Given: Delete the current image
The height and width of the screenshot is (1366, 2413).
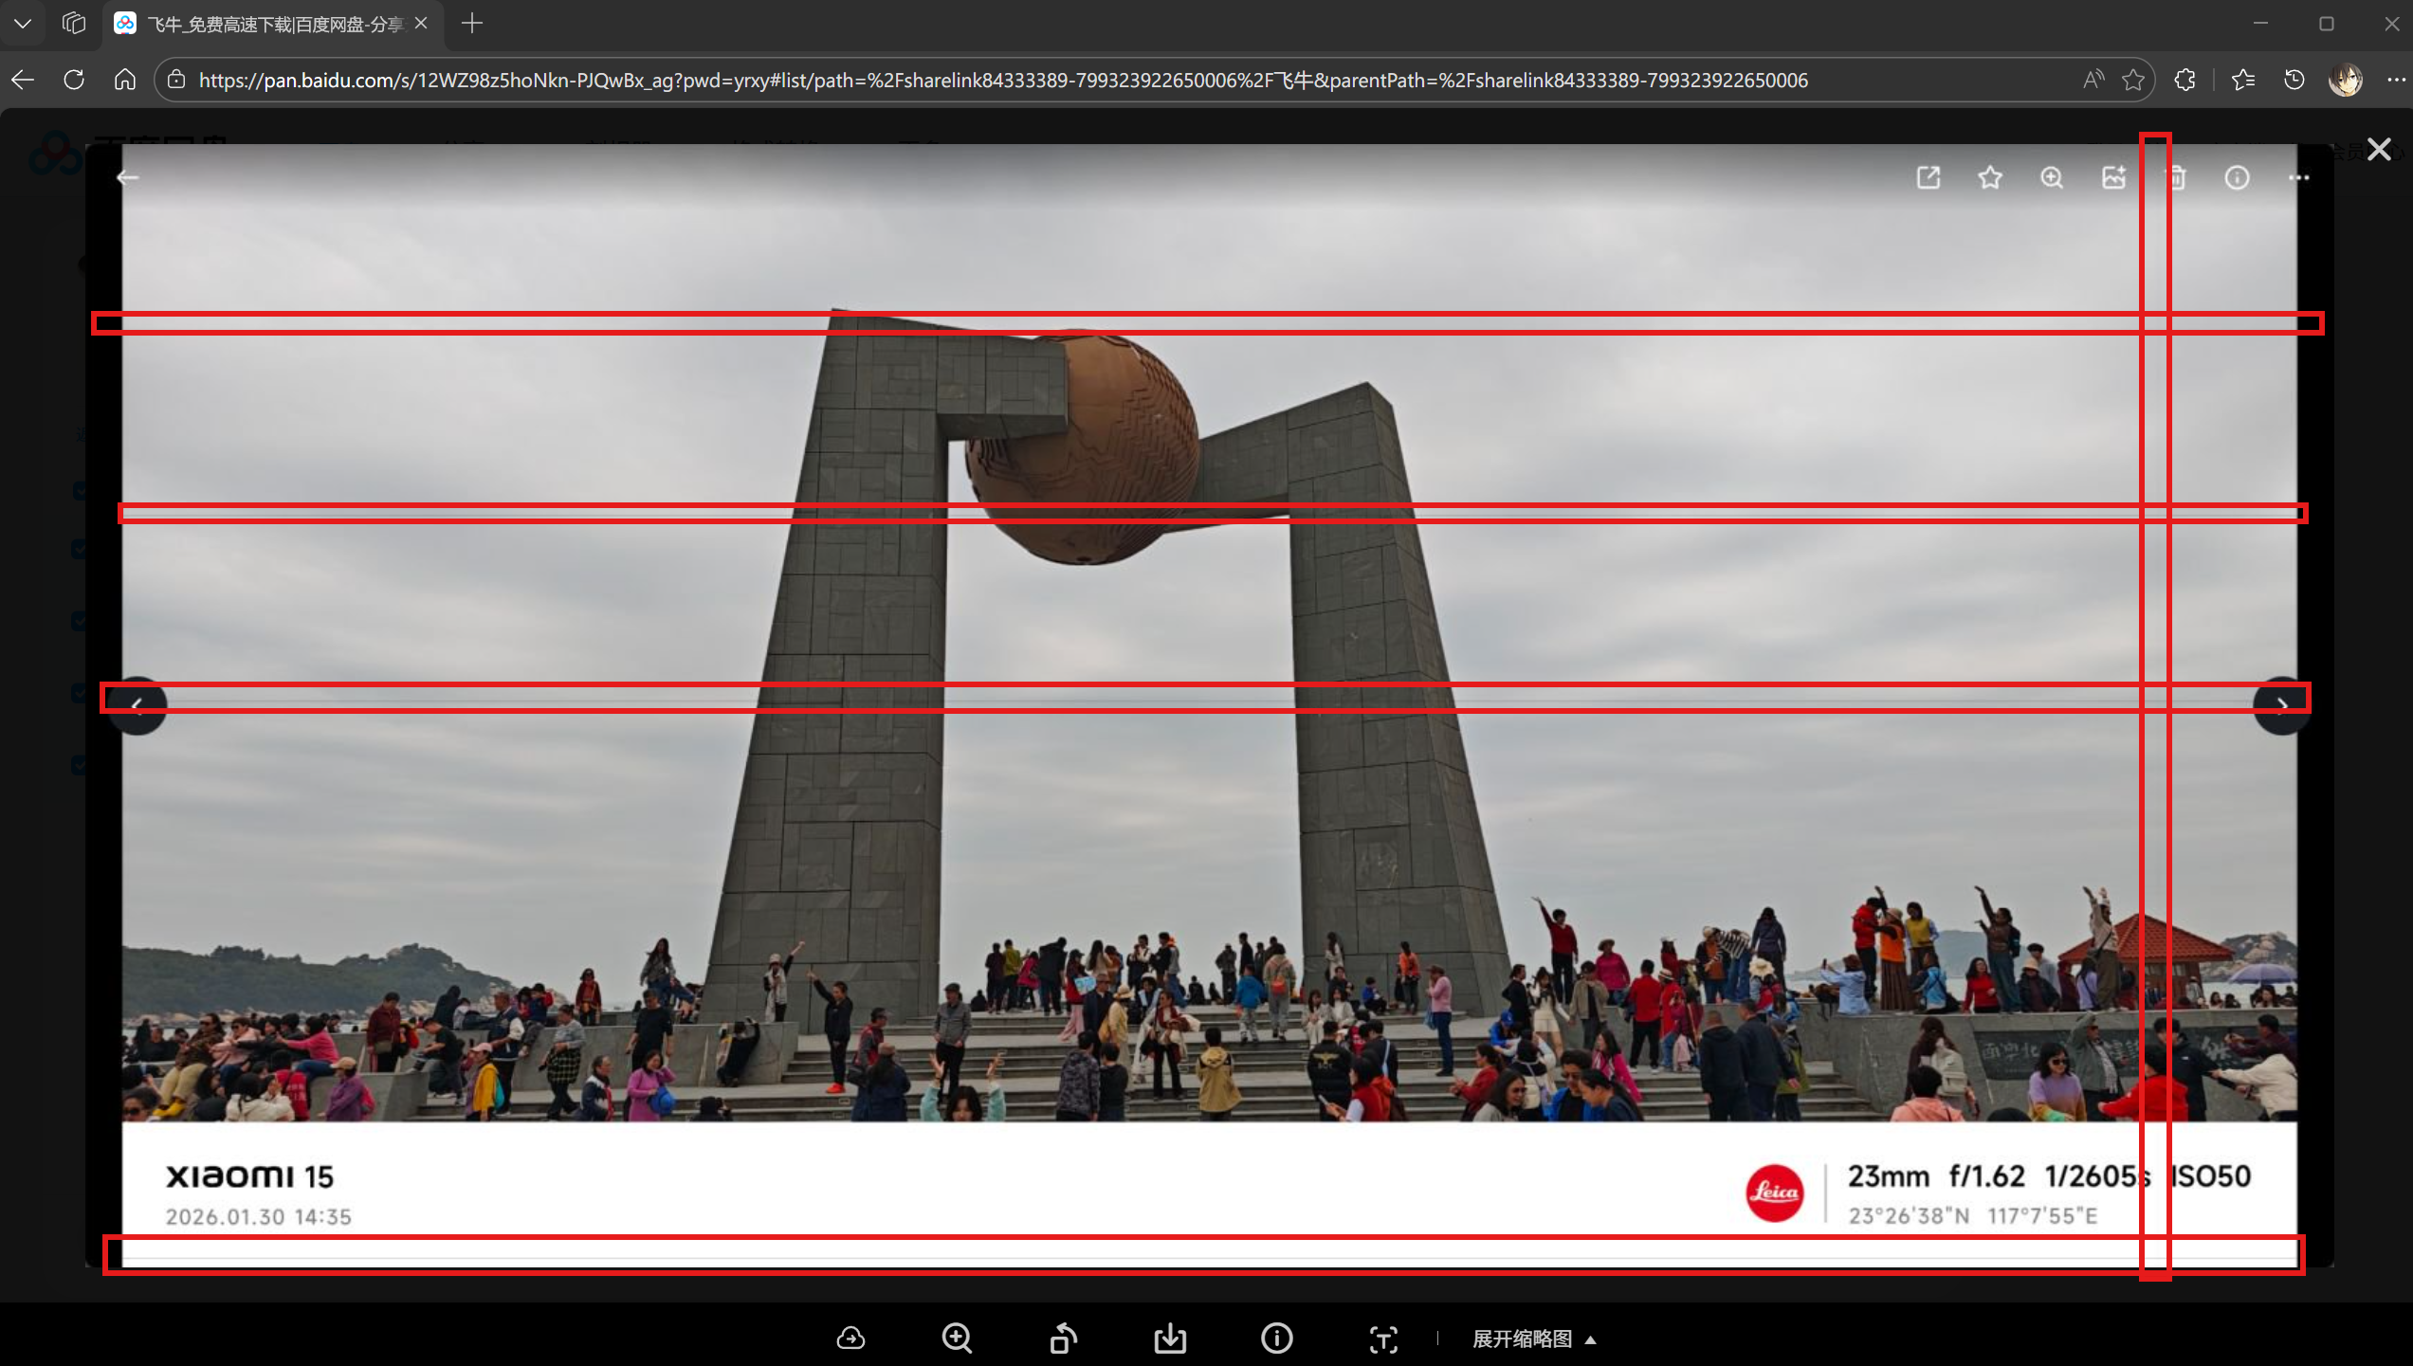Looking at the screenshot, I should (x=2176, y=177).
